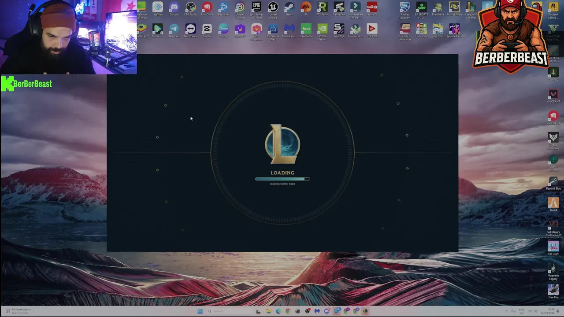564x317 pixels.
Task: Open the Battle.net desktop shortcut
Action: point(223,9)
